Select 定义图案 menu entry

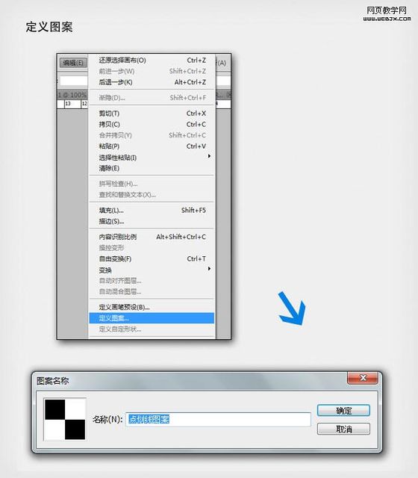[x=152, y=318]
